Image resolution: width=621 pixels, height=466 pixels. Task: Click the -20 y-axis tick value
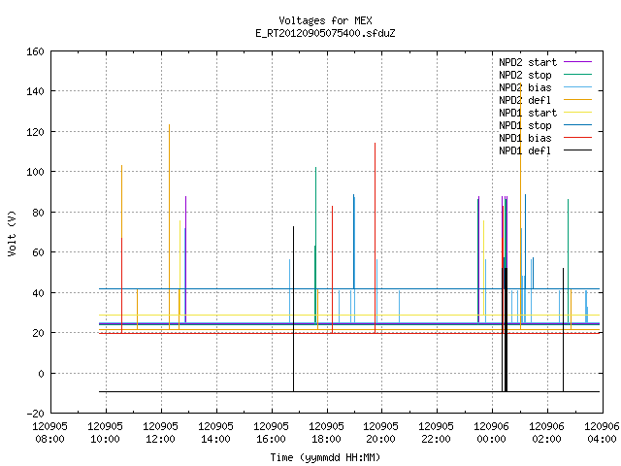(35, 414)
